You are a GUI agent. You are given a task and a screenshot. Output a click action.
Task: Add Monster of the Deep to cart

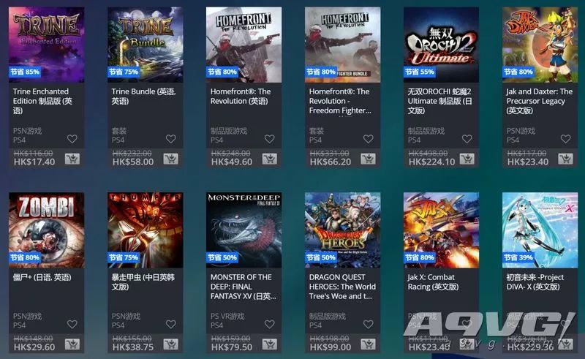click(269, 344)
